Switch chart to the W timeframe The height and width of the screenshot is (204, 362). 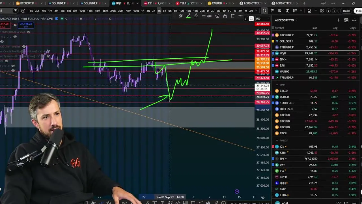pos(235,11)
